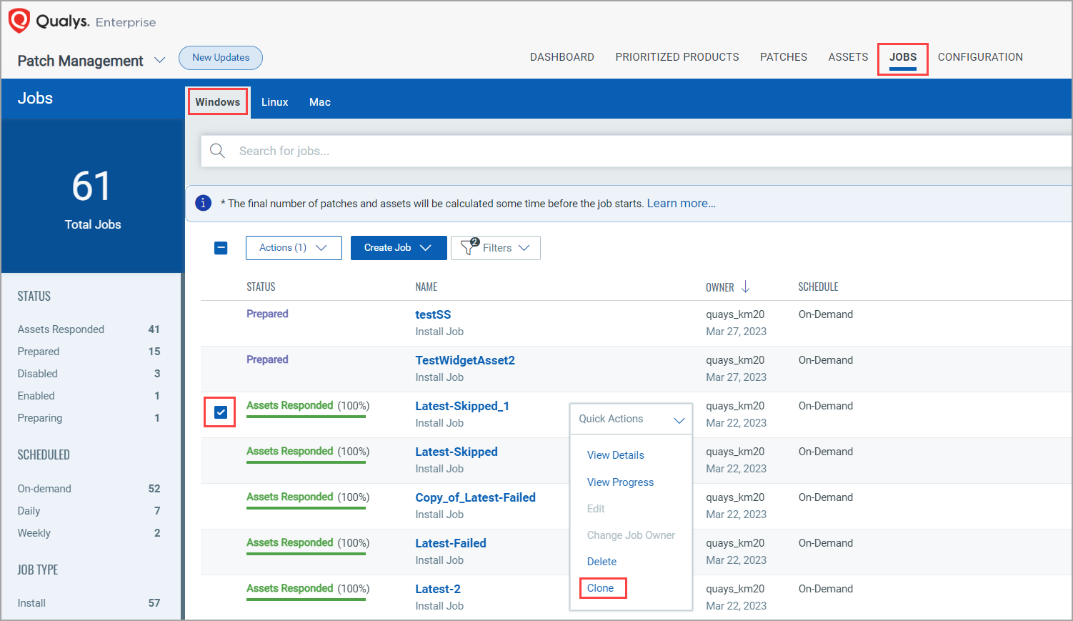The height and width of the screenshot is (621, 1073).
Task: Open the Assets tab
Action: (x=848, y=57)
